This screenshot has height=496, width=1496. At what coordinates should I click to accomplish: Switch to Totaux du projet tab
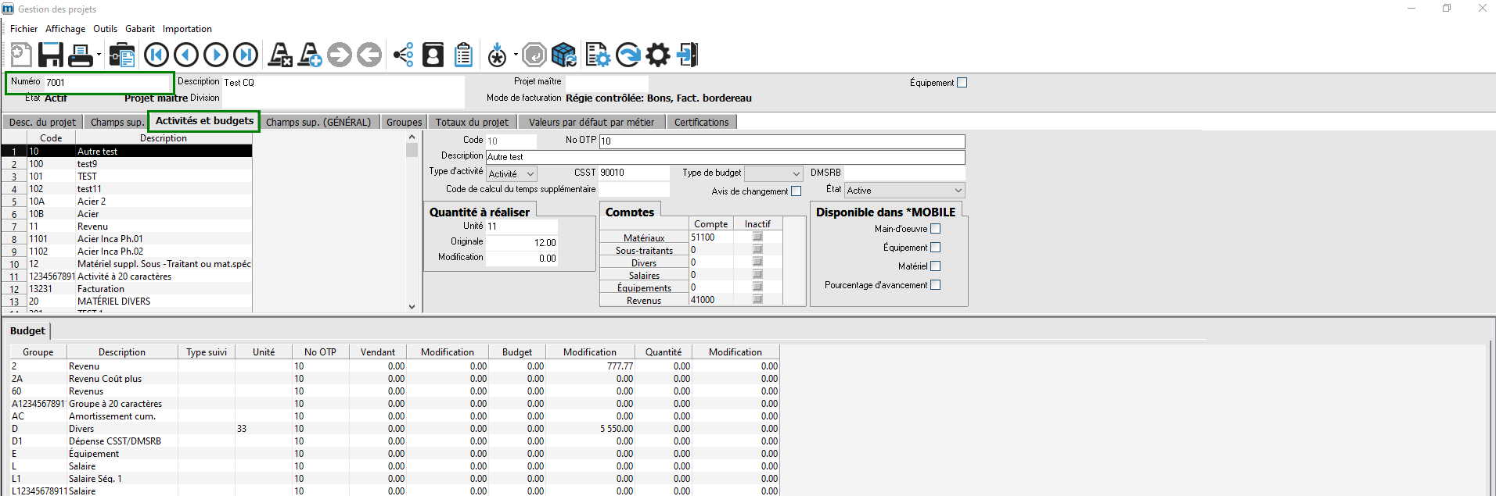point(472,122)
